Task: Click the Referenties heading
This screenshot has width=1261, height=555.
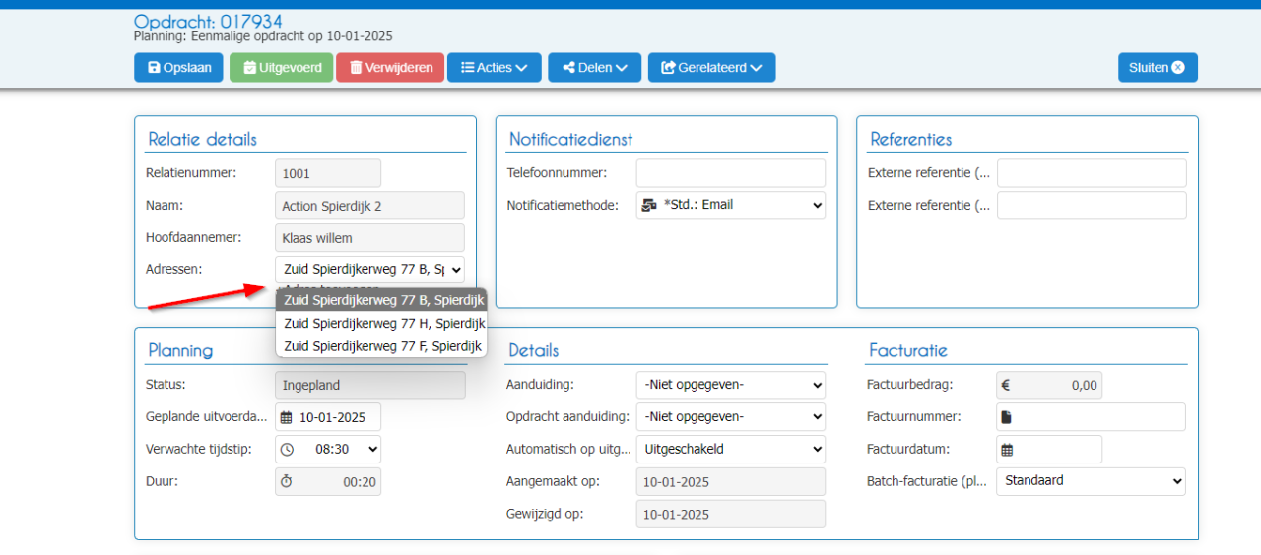Action: (911, 139)
